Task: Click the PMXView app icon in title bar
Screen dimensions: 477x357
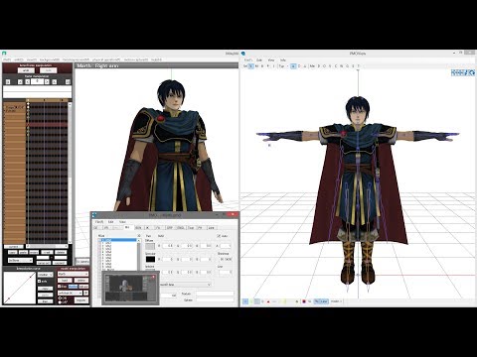Action: (x=243, y=54)
